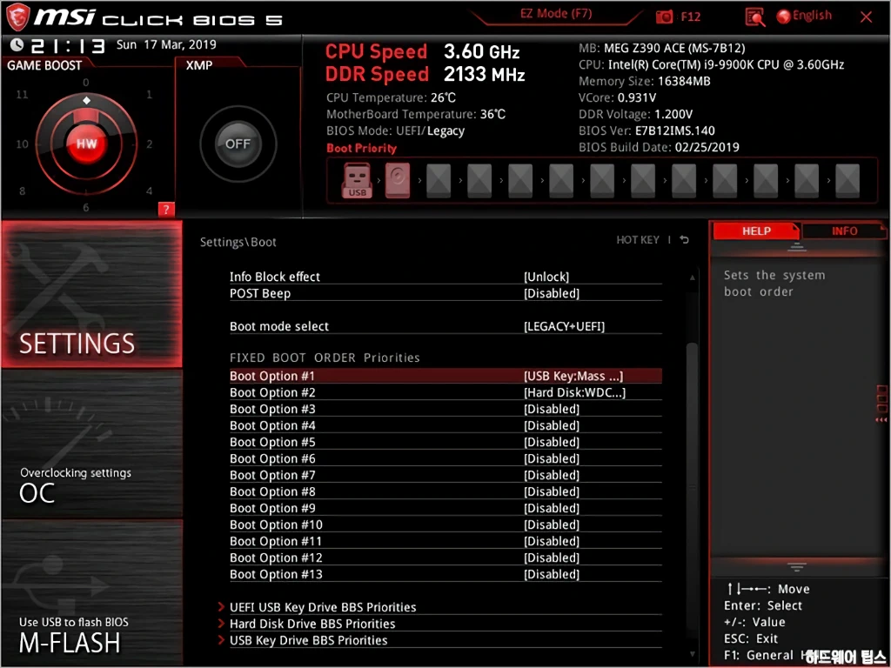Open Game Boost help question mark
Image resolution: width=891 pixels, height=668 pixels.
166,210
